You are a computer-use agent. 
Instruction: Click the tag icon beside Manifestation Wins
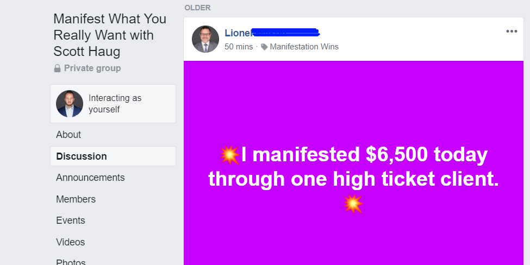point(264,47)
